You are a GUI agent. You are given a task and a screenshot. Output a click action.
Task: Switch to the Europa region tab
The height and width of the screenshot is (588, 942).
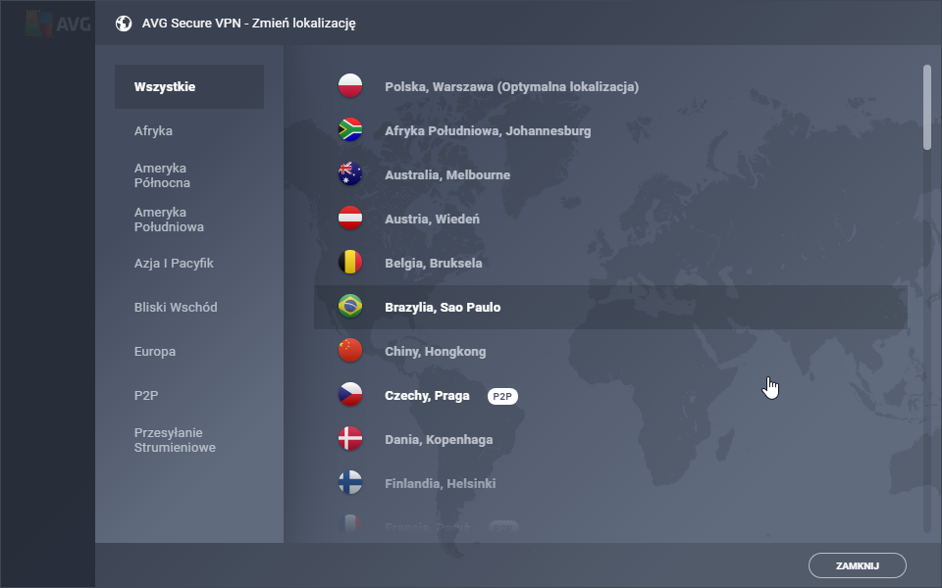(x=155, y=352)
